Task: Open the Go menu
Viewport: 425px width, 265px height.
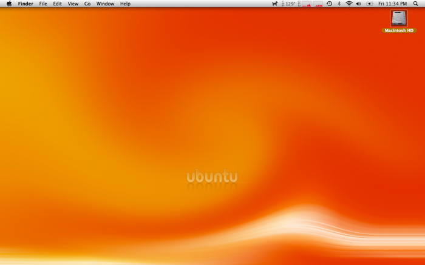Action: point(87,4)
